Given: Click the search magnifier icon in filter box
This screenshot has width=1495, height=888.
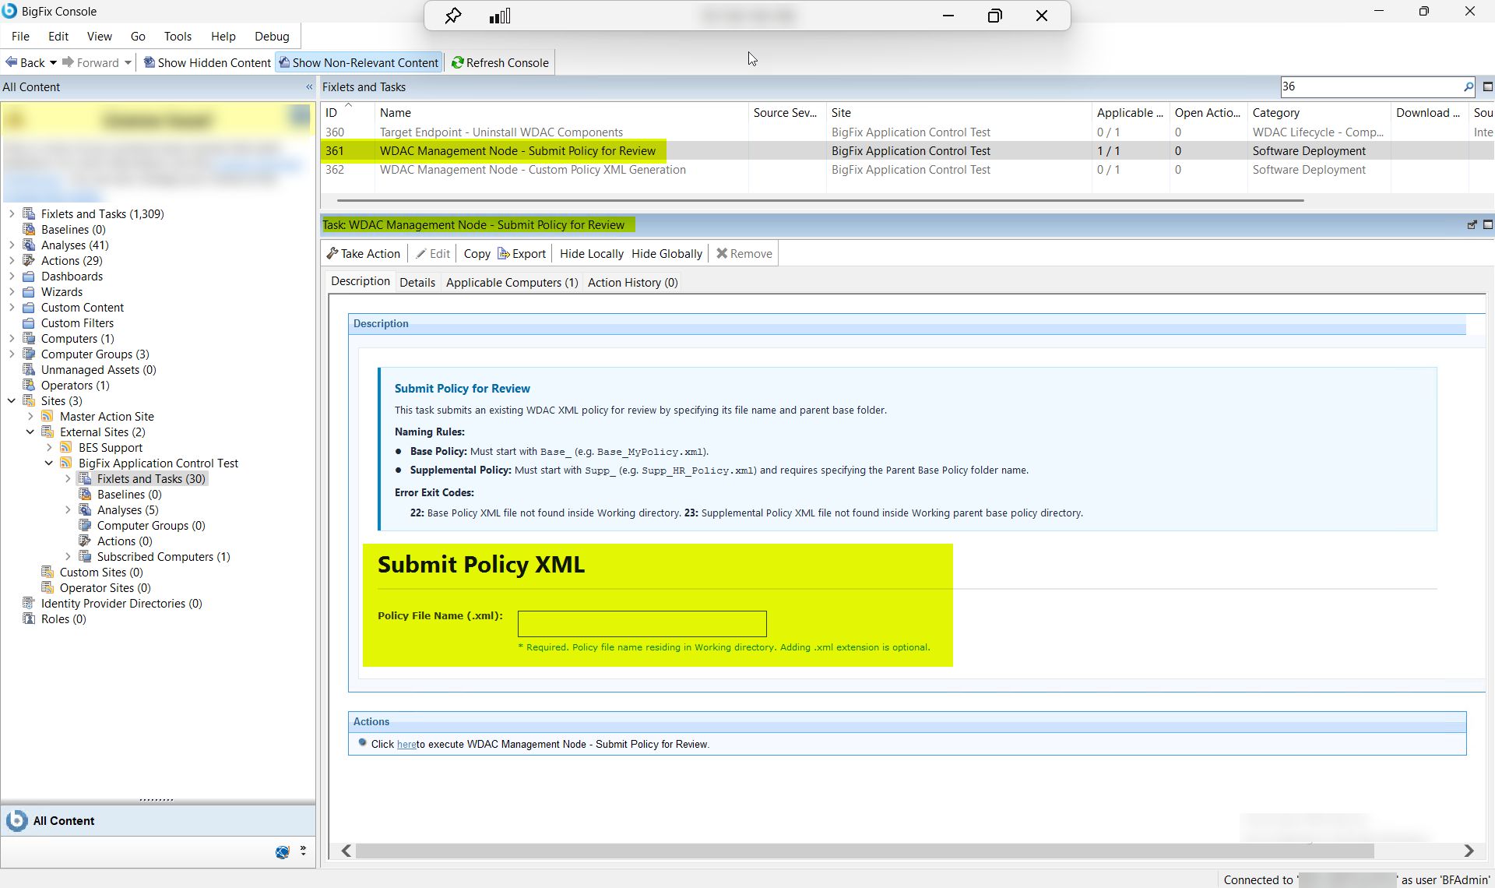Looking at the screenshot, I should [1468, 86].
